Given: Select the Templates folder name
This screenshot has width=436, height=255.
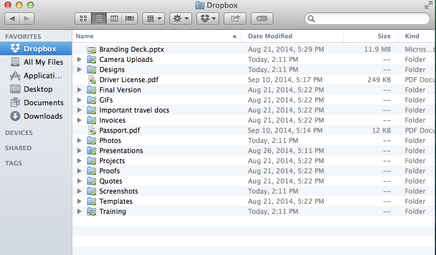Looking at the screenshot, I should pos(116,201).
